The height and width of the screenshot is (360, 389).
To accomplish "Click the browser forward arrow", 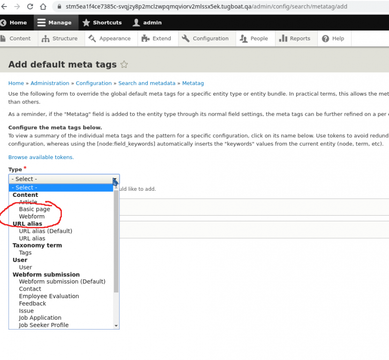I will point(17,7).
